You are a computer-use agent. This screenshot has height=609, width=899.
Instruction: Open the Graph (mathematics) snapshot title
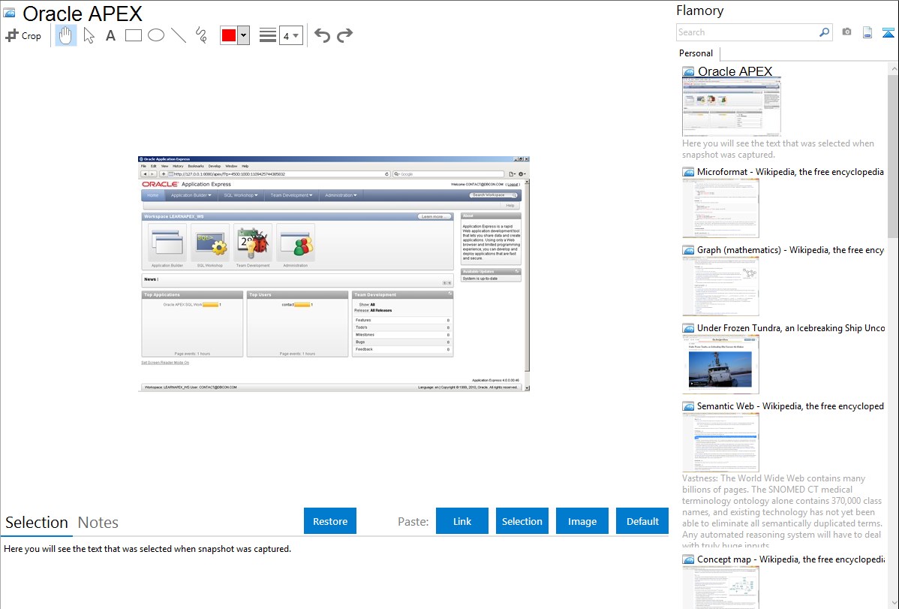tap(791, 250)
